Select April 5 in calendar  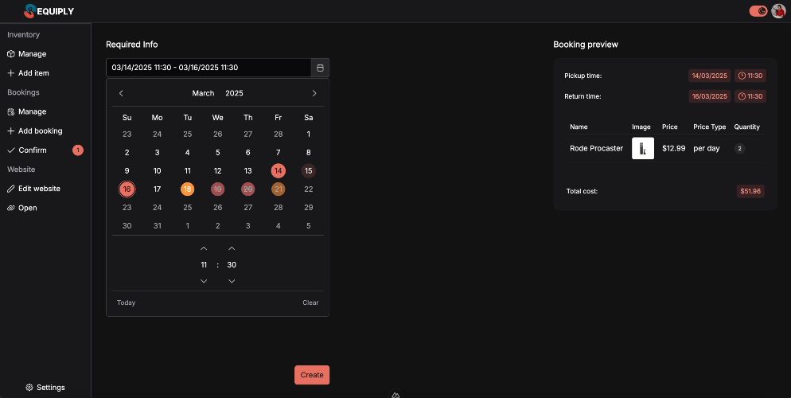[308, 226]
